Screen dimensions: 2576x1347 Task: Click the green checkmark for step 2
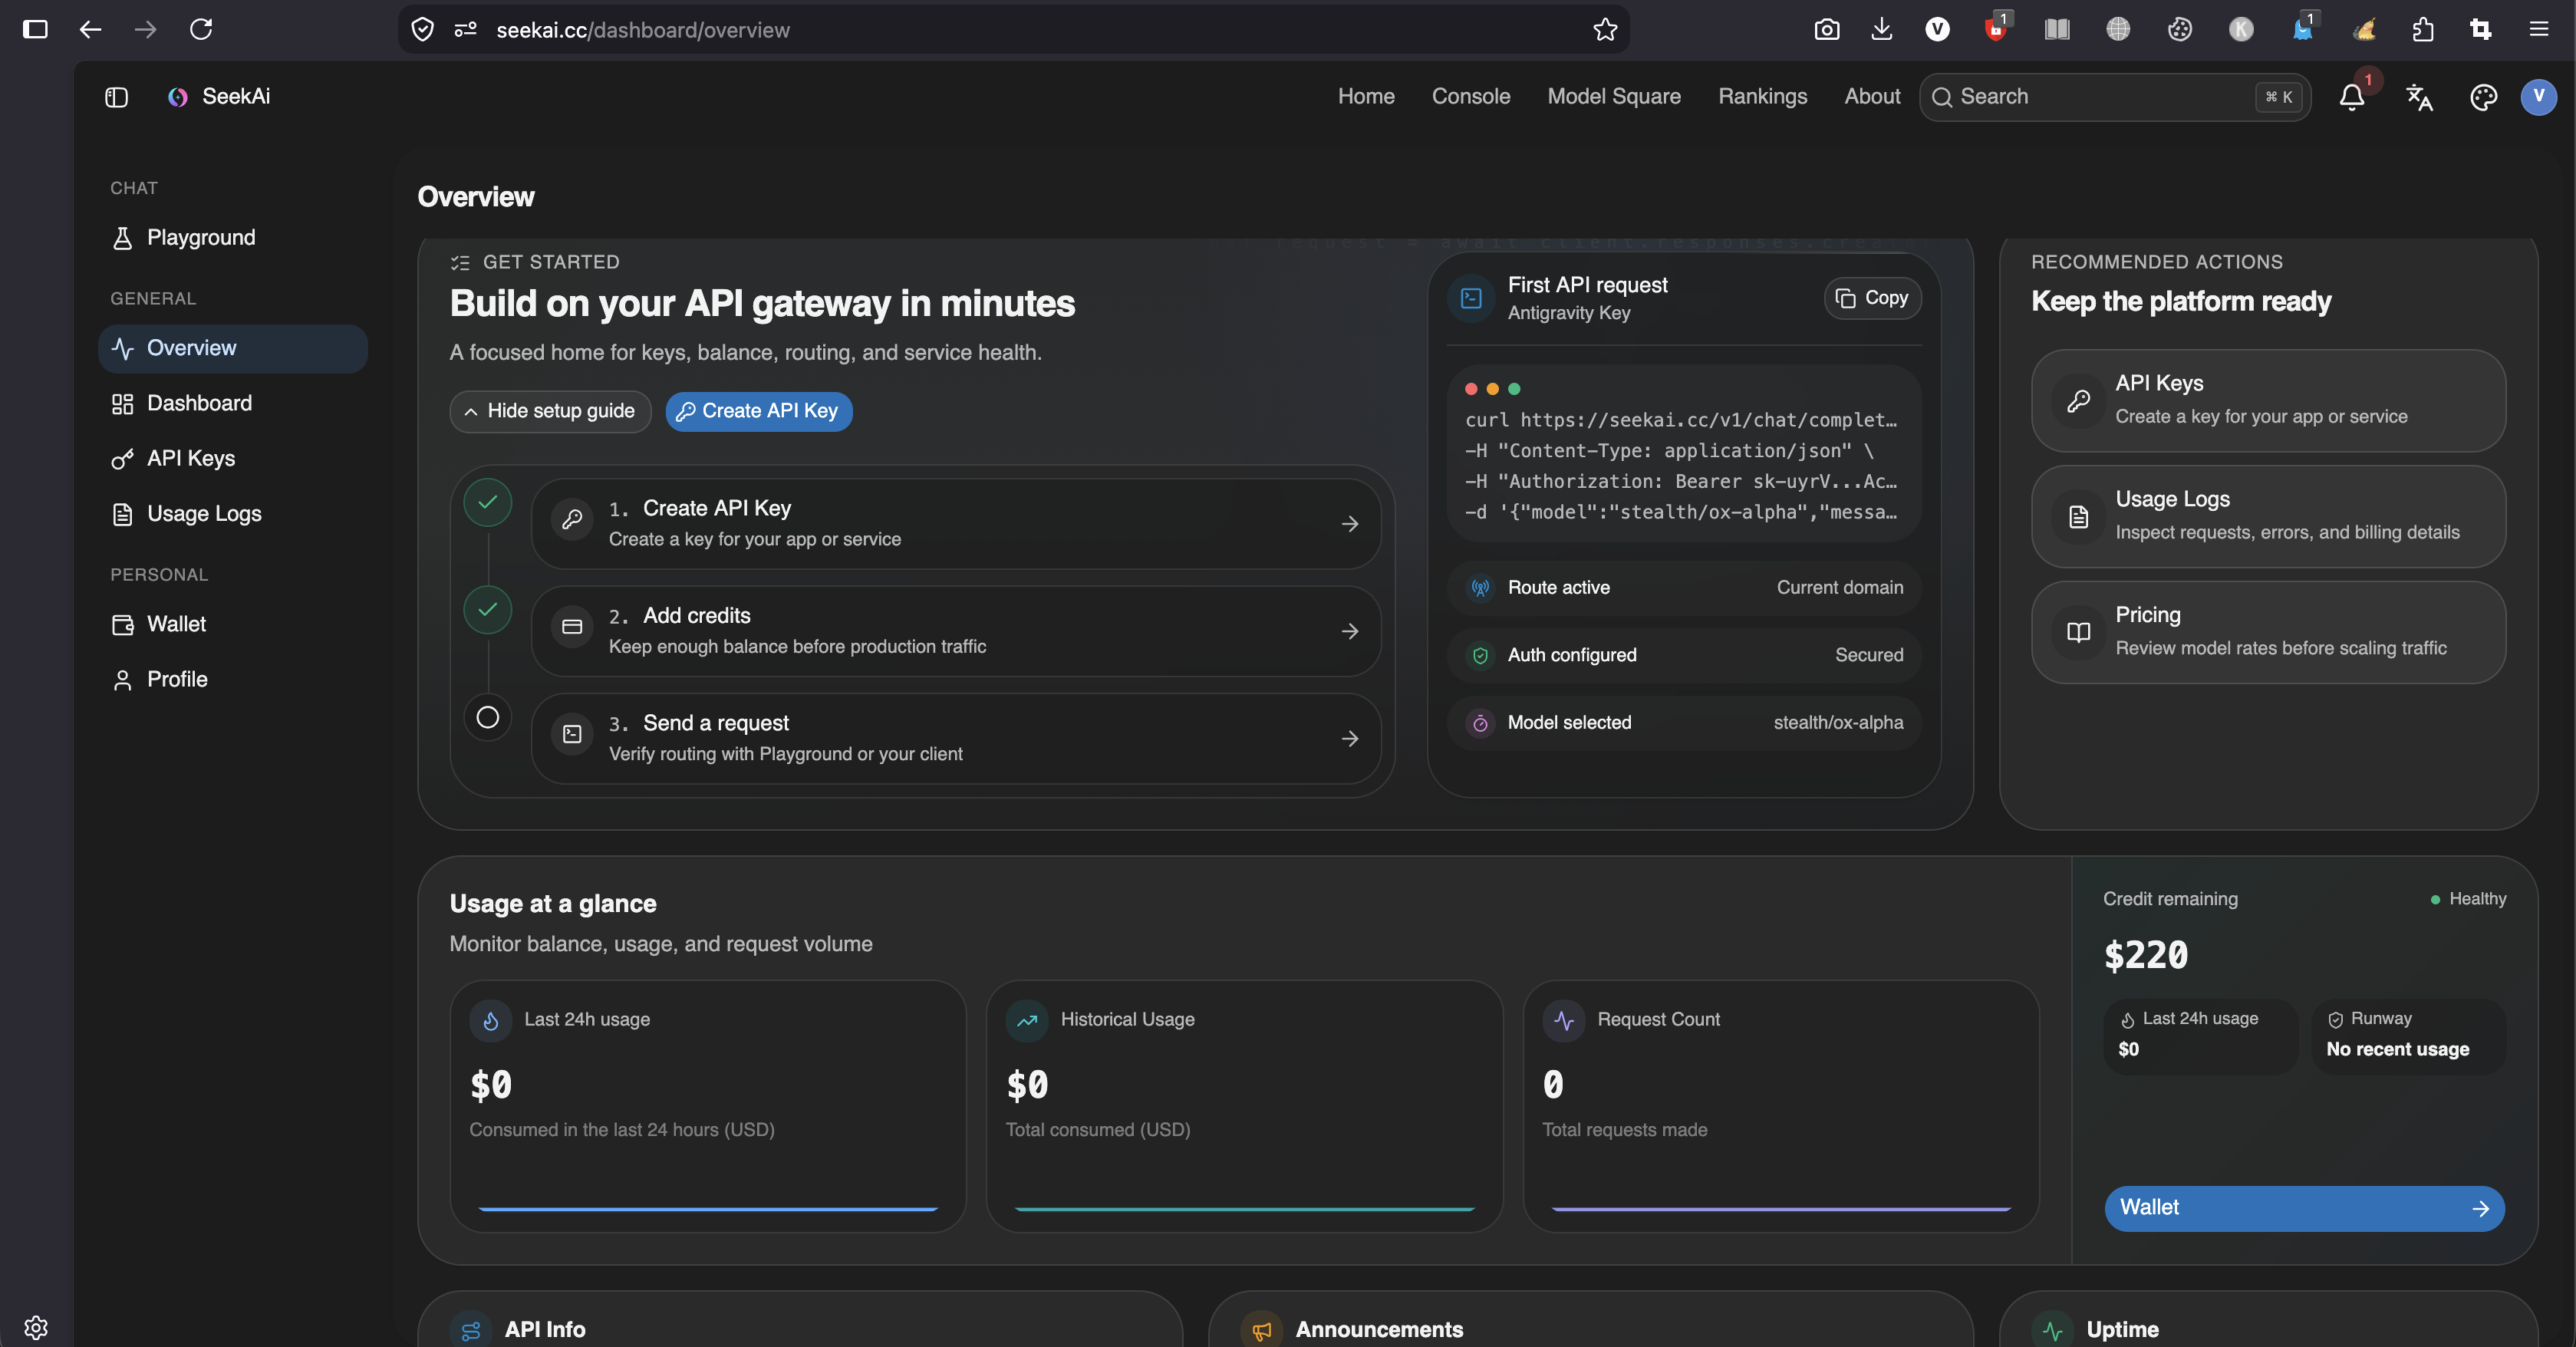pyautogui.click(x=488, y=610)
